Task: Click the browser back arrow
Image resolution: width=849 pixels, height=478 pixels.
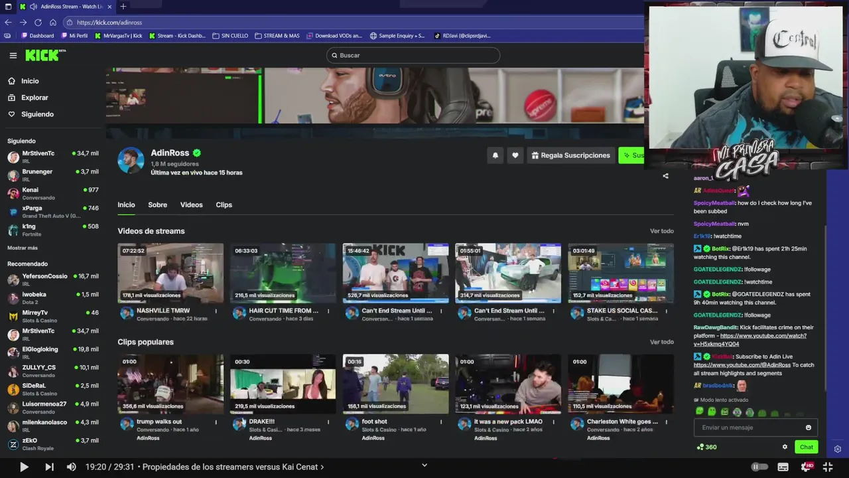Action: tap(8, 22)
